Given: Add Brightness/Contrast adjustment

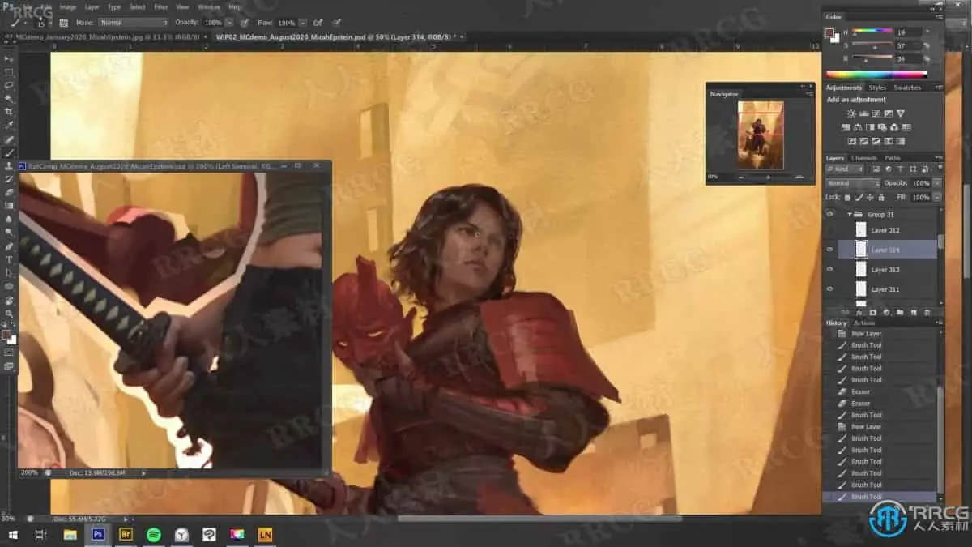Looking at the screenshot, I should pos(850,113).
